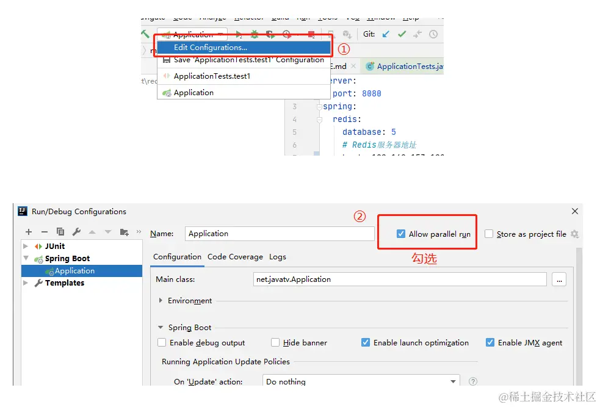Screen dimensions: 600x407
Task: Toggle Hide banner checkbox
Action: (275, 342)
